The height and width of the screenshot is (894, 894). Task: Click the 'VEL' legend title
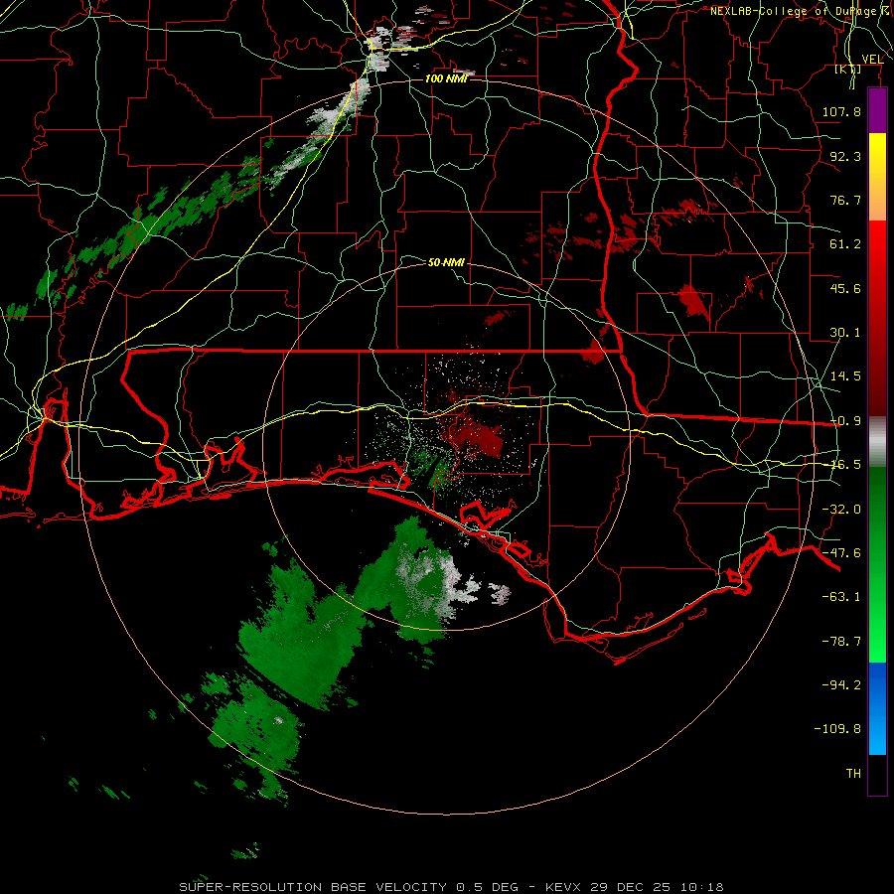click(872, 59)
